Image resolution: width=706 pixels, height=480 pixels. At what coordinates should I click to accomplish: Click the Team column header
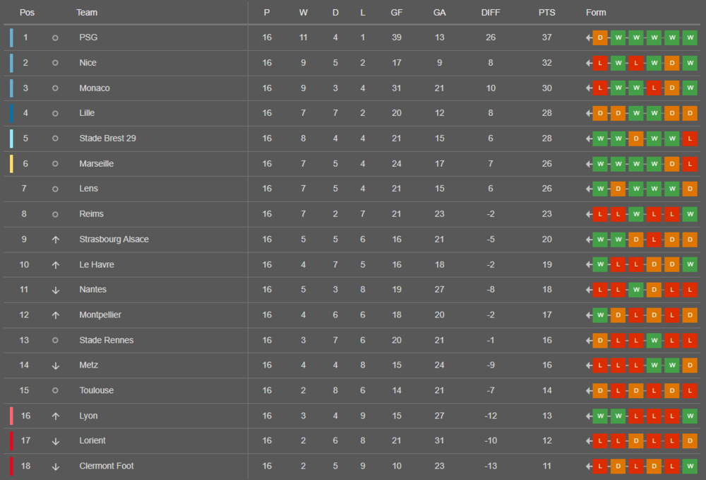(x=87, y=13)
